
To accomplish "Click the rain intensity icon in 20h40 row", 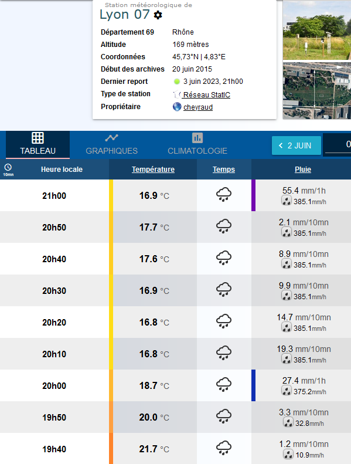I will 286,265.
